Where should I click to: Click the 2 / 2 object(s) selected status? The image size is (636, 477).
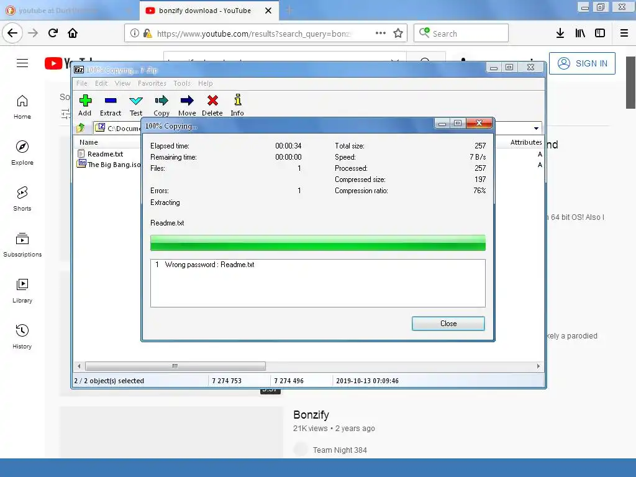[109, 381]
